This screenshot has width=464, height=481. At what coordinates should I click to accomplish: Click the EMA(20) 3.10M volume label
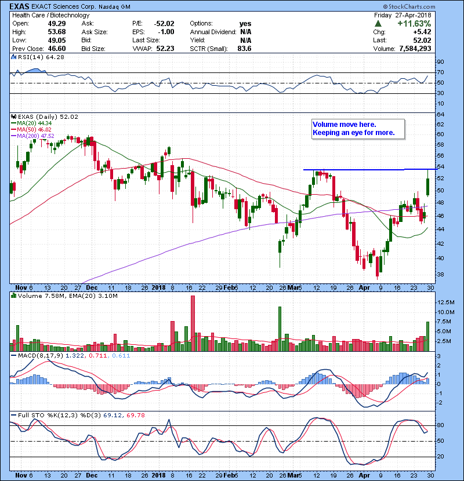pos(93,296)
